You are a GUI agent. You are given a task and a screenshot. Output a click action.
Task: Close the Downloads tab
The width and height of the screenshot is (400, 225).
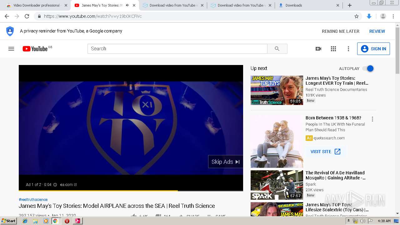coord(338,5)
